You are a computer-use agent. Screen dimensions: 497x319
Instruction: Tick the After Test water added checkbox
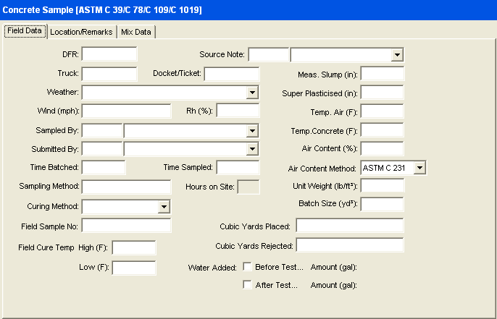coord(248,285)
